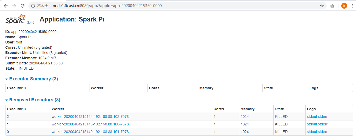The width and height of the screenshot is (356, 138).
Task: Click KILLED state of executor 0
Action: [281, 132]
